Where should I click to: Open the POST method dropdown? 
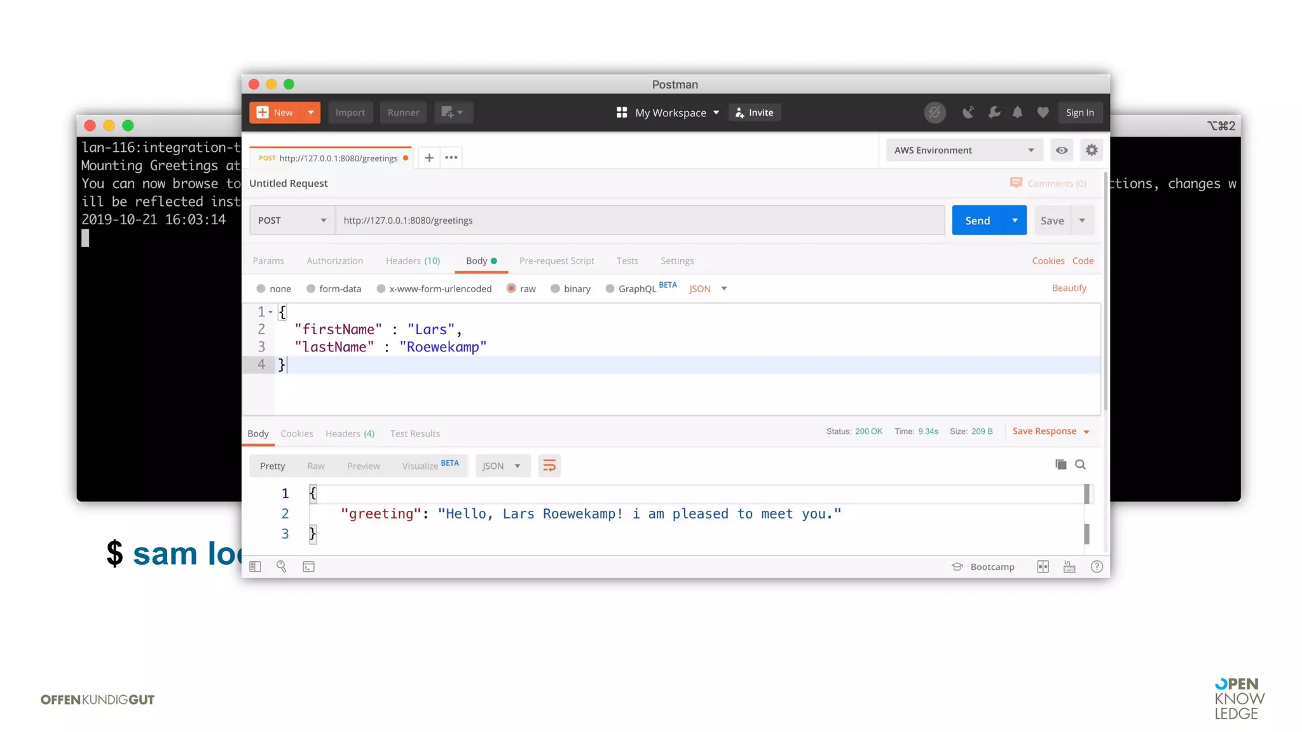[292, 220]
